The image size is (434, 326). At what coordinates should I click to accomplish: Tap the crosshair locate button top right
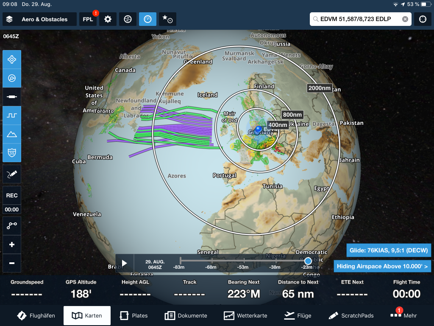coord(423,19)
